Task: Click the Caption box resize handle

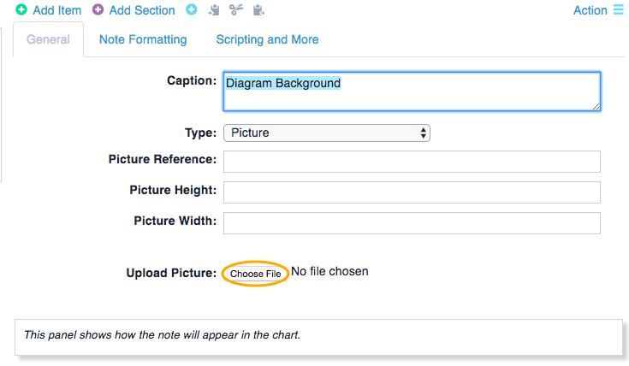Action: coord(596,106)
